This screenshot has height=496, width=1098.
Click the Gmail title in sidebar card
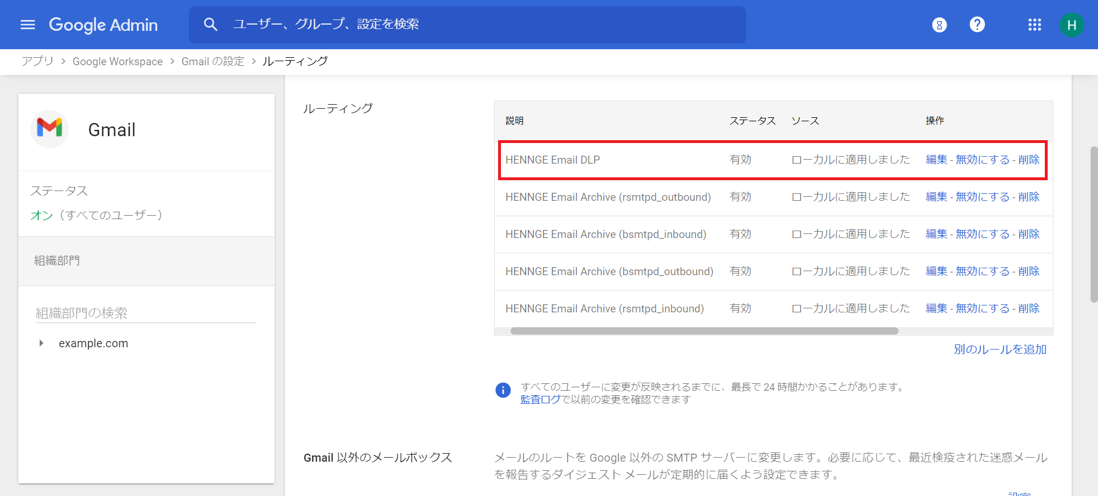[112, 130]
